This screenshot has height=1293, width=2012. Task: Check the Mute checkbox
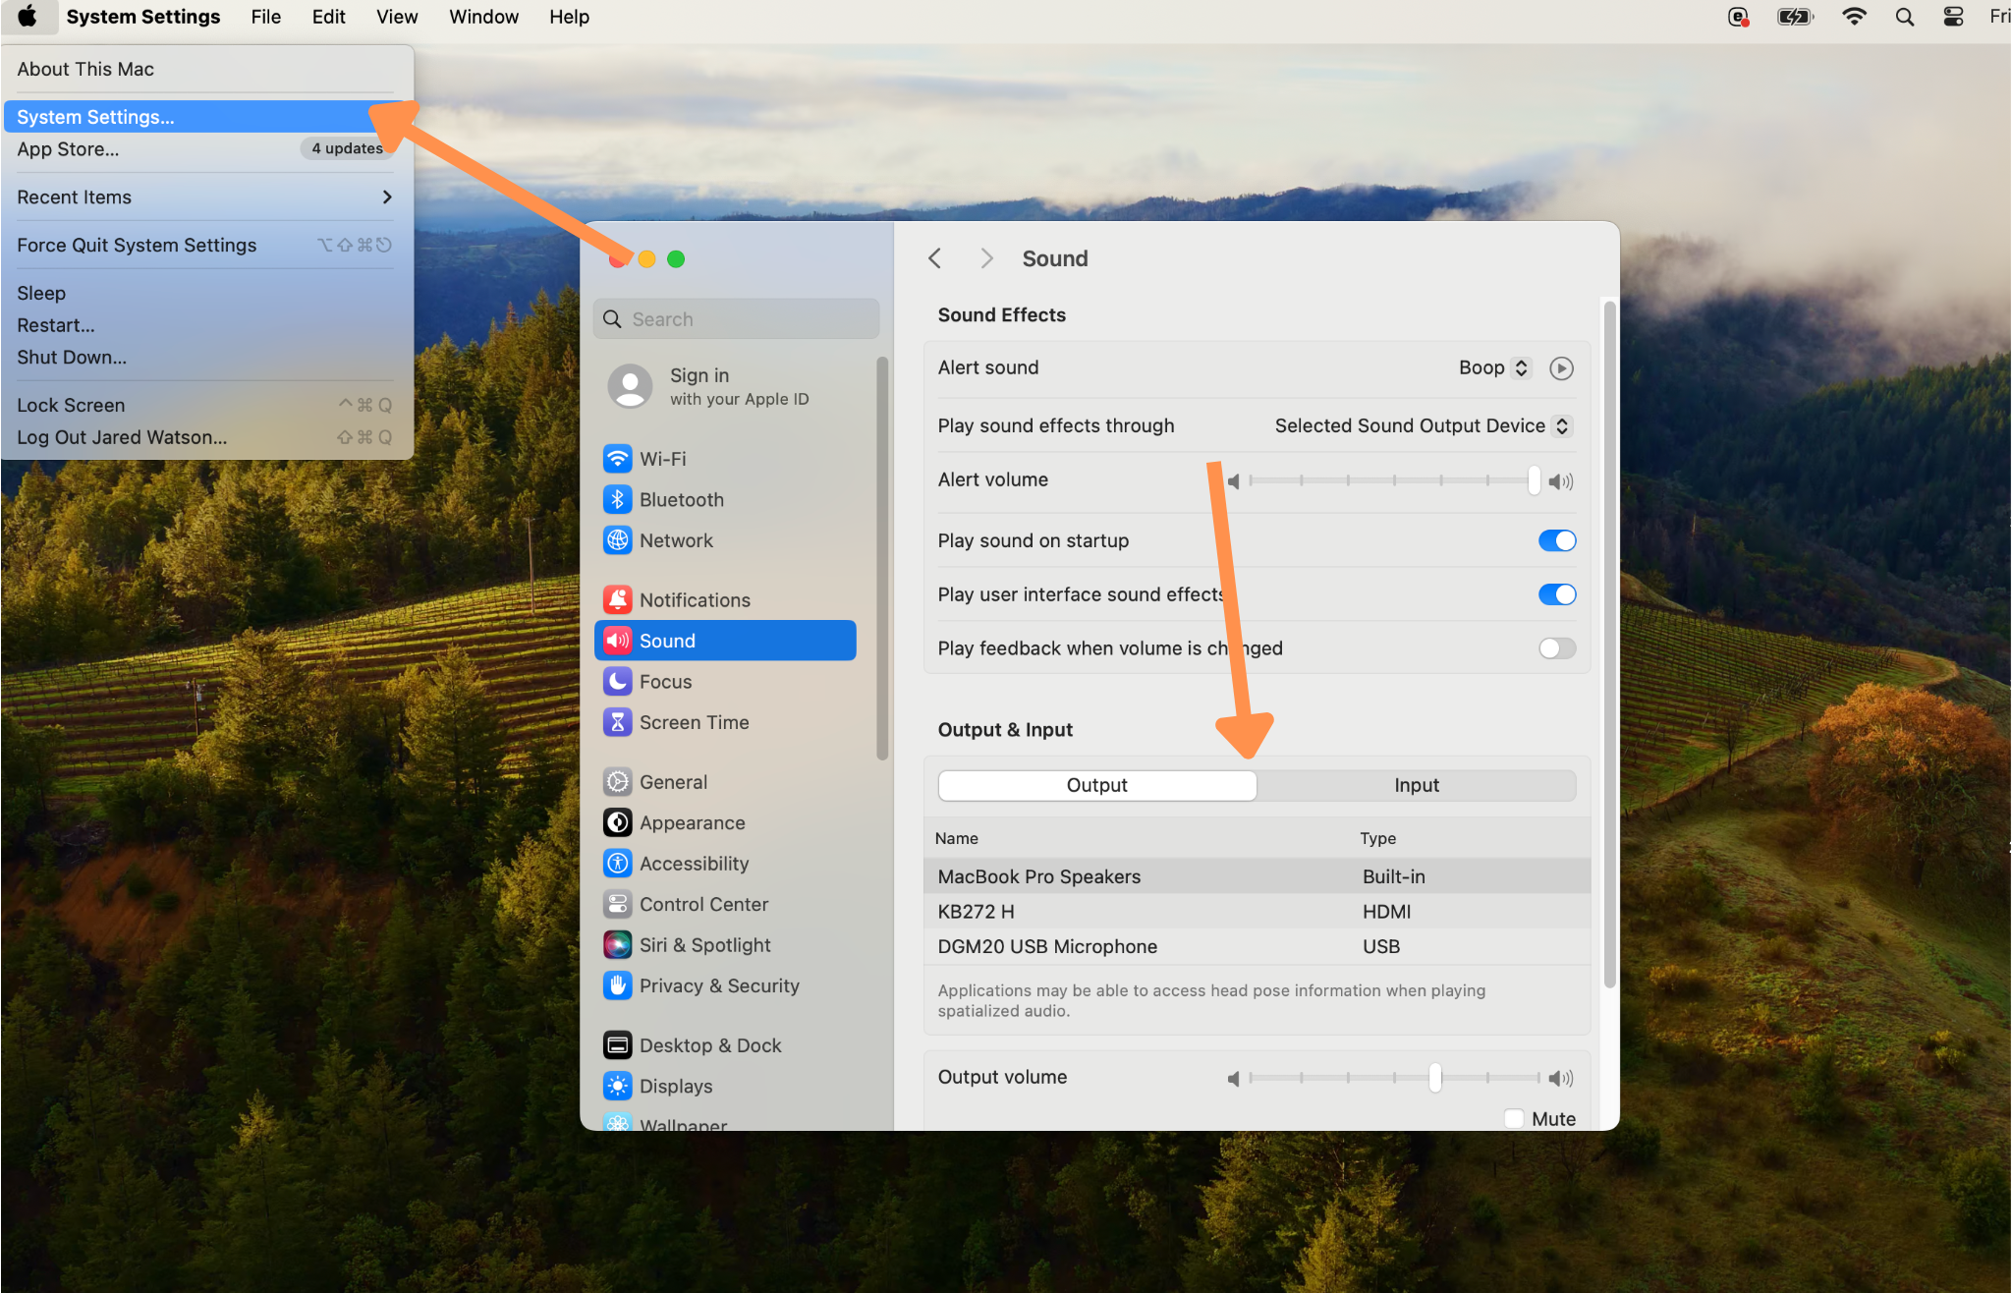click(1514, 1118)
